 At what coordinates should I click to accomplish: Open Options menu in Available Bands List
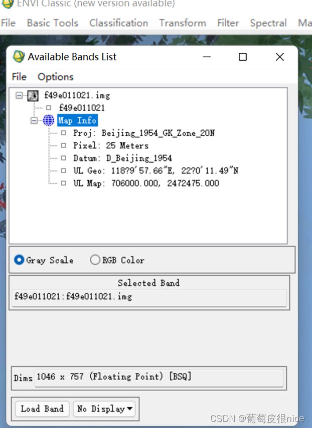(56, 77)
